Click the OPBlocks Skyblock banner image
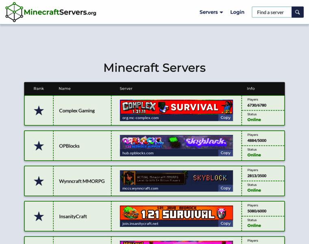Viewport: 309px width, 244px height. pyautogui.click(x=176, y=142)
